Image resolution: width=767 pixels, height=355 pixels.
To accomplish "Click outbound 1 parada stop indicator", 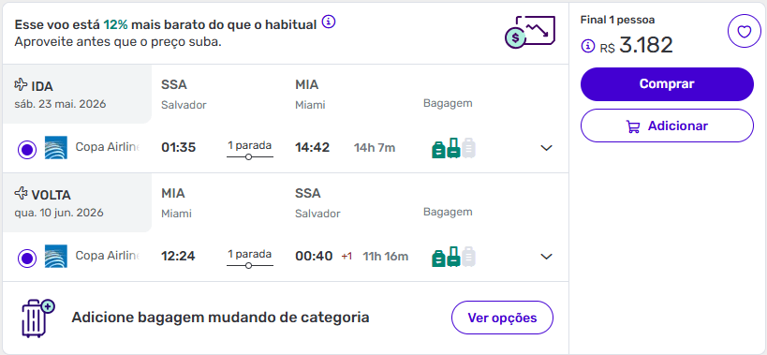I will [249, 150].
